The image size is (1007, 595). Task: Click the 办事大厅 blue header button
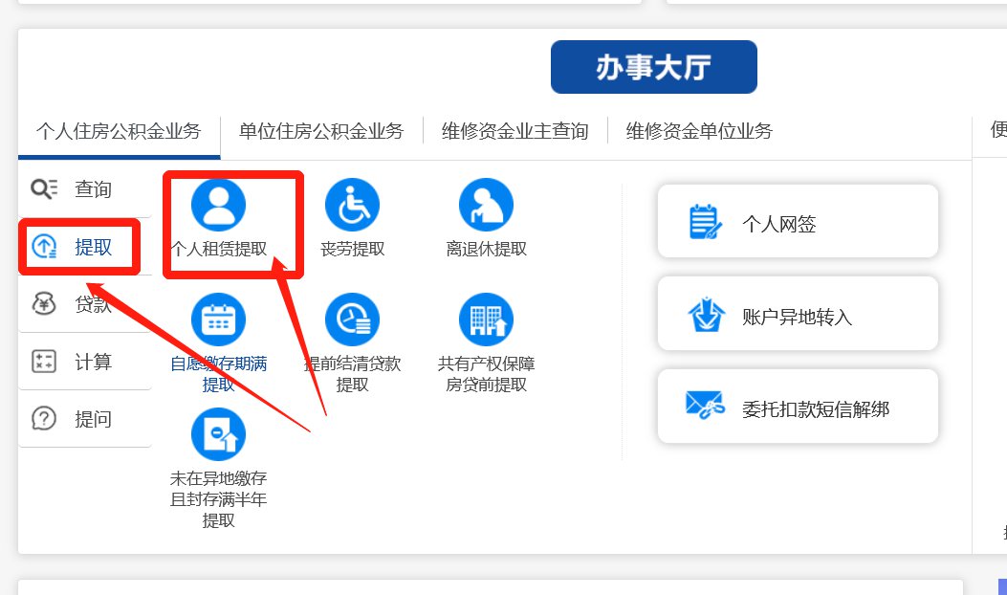(x=654, y=67)
